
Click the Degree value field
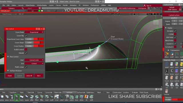174,21
